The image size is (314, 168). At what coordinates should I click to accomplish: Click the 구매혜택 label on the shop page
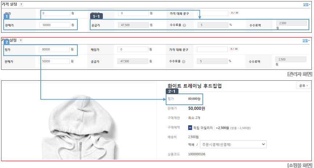click(174, 128)
